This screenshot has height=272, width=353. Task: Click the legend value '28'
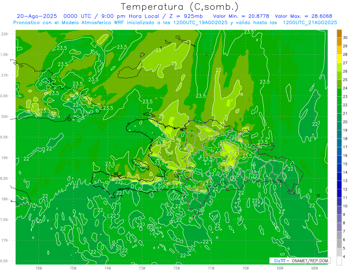[x=345, y=54]
